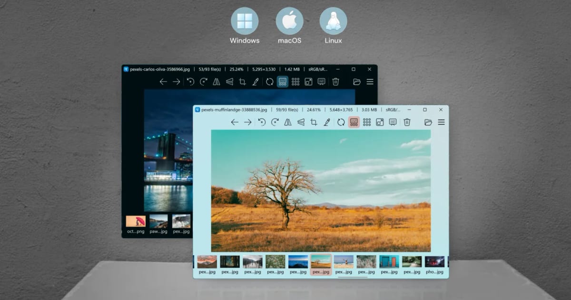Toggle the thumbnail bar in dark back window

pos(283,82)
